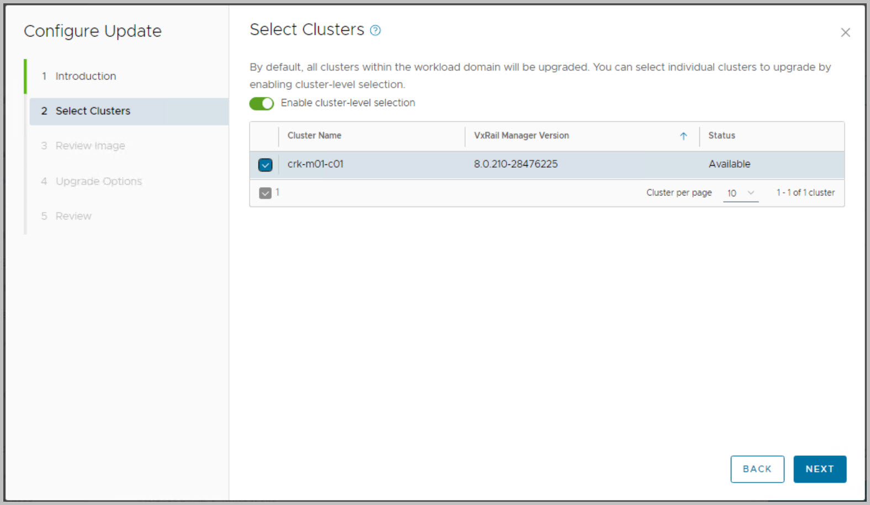Open the Review Image step
The image size is (870, 505).
pyautogui.click(x=90, y=146)
